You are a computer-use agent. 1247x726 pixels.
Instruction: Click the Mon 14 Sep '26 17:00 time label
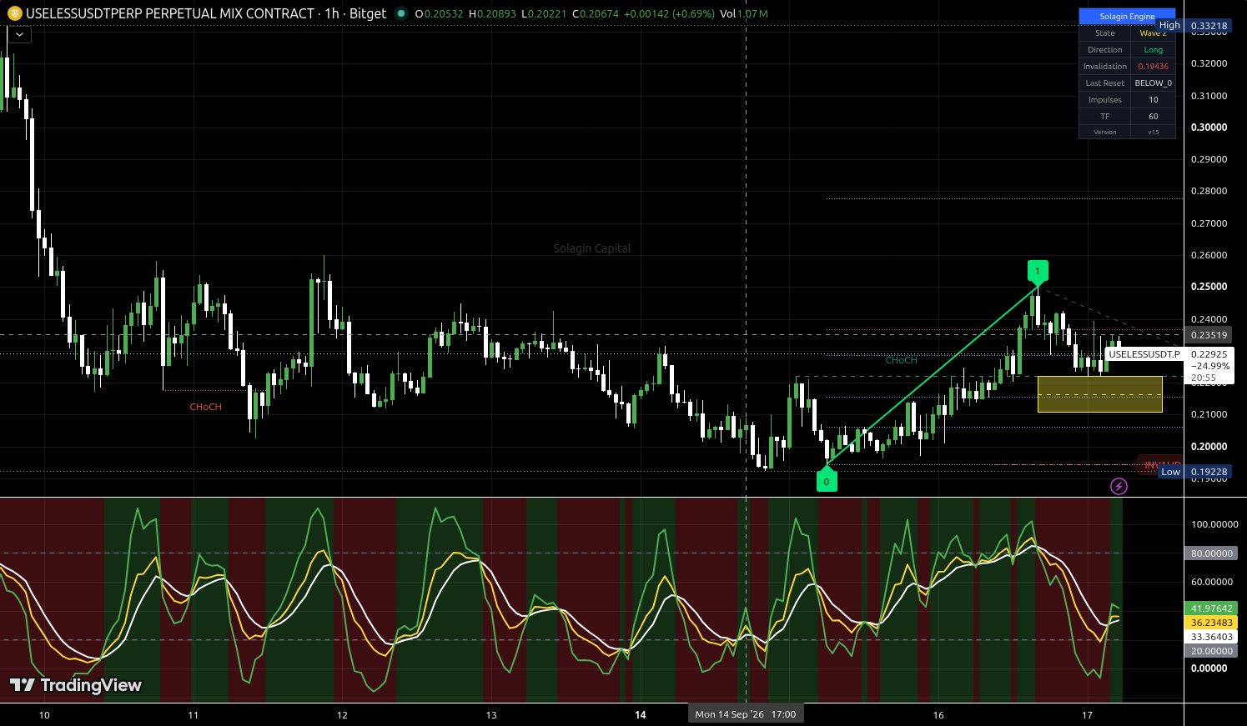pyautogui.click(x=746, y=714)
